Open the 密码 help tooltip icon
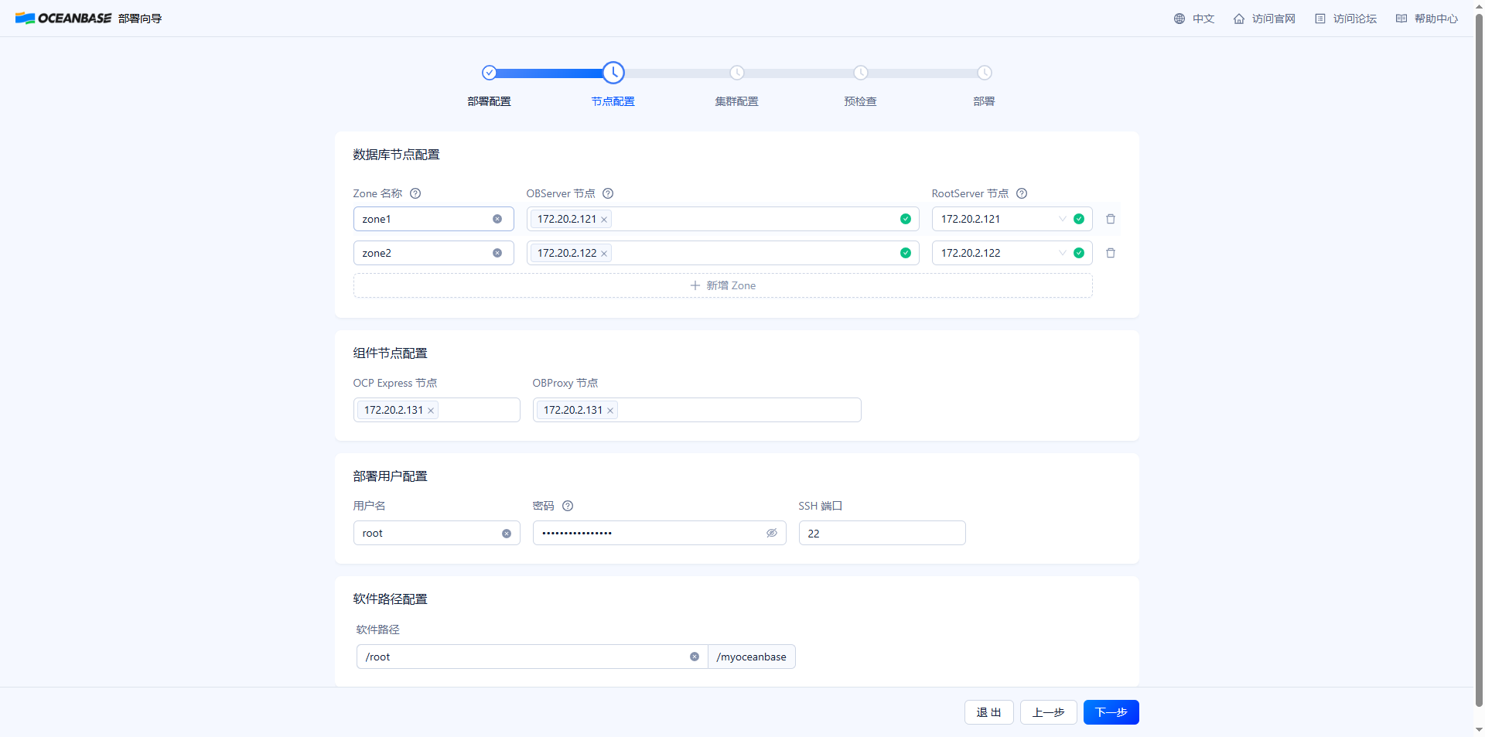 click(x=568, y=506)
